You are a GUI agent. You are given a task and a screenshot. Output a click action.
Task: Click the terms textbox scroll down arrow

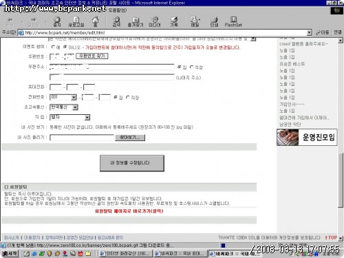click(253, 39)
